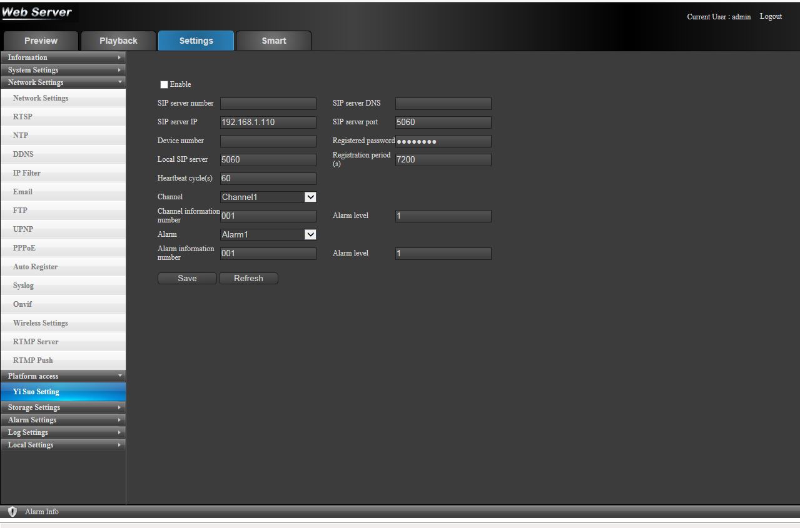Viewport: 800px width, 528px height.
Task: Switch to the Playback tab
Action: [x=118, y=41]
